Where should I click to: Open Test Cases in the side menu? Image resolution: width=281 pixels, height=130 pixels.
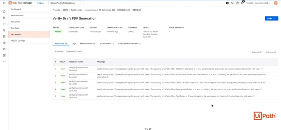click(x=29, y=22)
